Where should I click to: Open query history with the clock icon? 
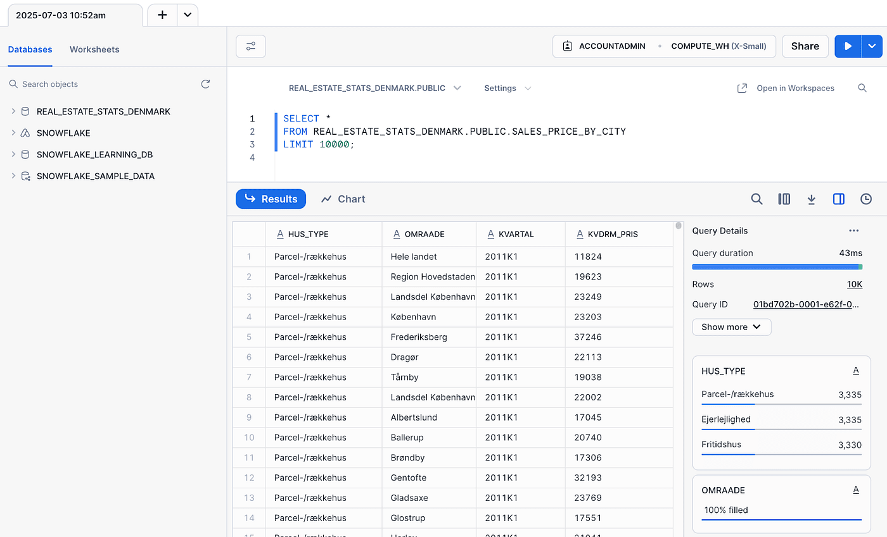[866, 199]
